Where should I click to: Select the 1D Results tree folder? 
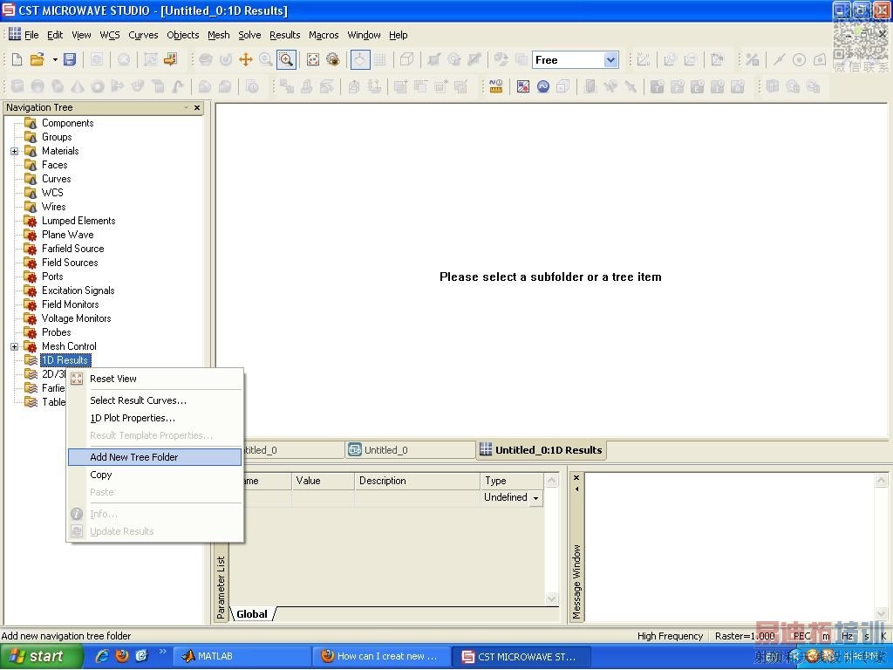pos(65,360)
